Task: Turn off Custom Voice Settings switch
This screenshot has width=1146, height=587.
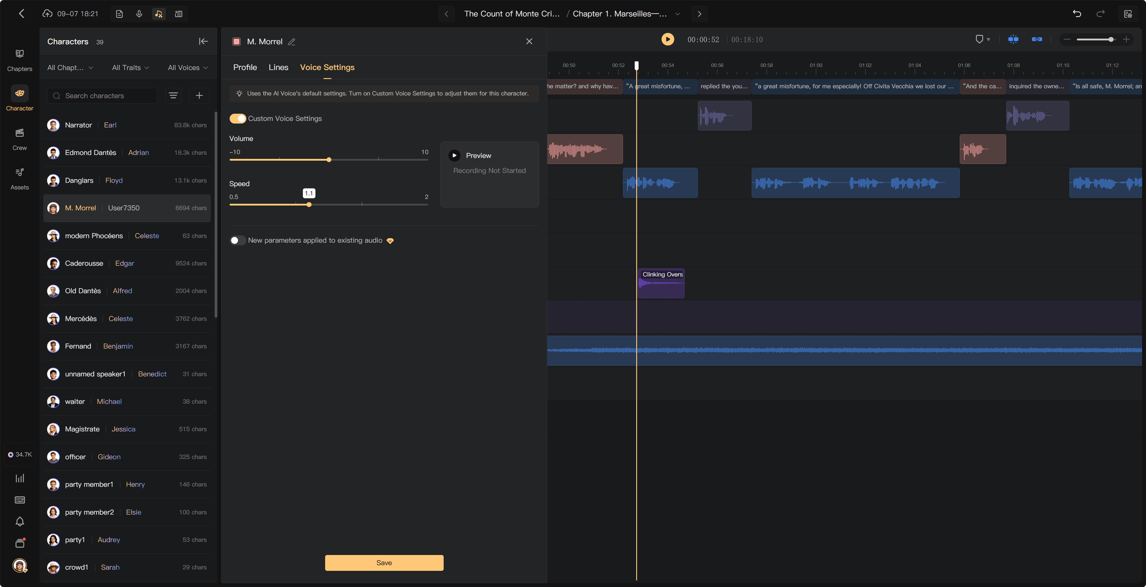Action: tap(238, 119)
